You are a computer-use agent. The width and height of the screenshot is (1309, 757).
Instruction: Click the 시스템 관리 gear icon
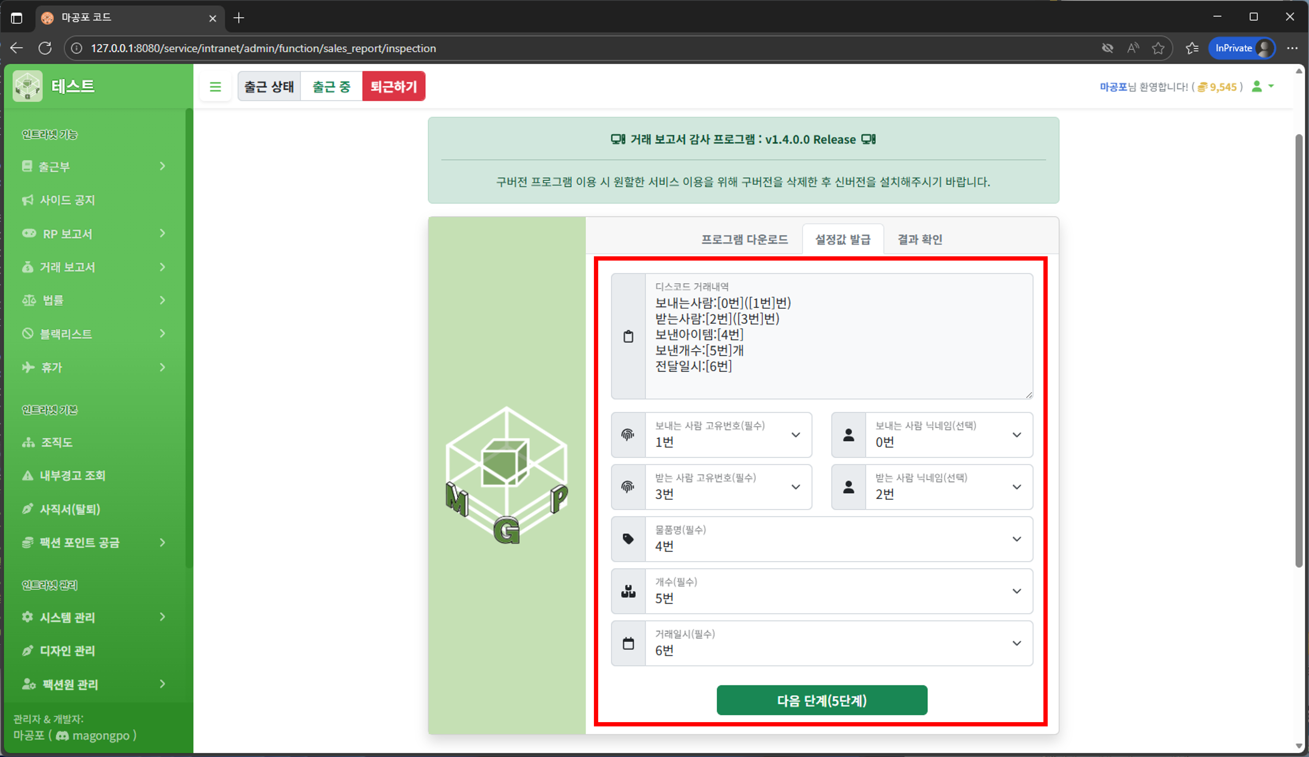click(28, 617)
